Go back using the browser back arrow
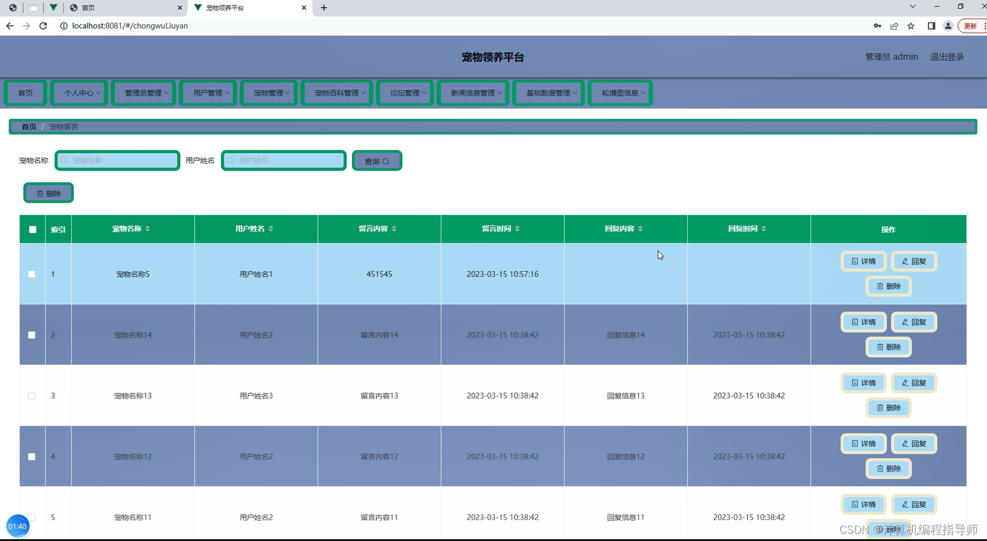The width and height of the screenshot is (987, 541). [10, 26]
